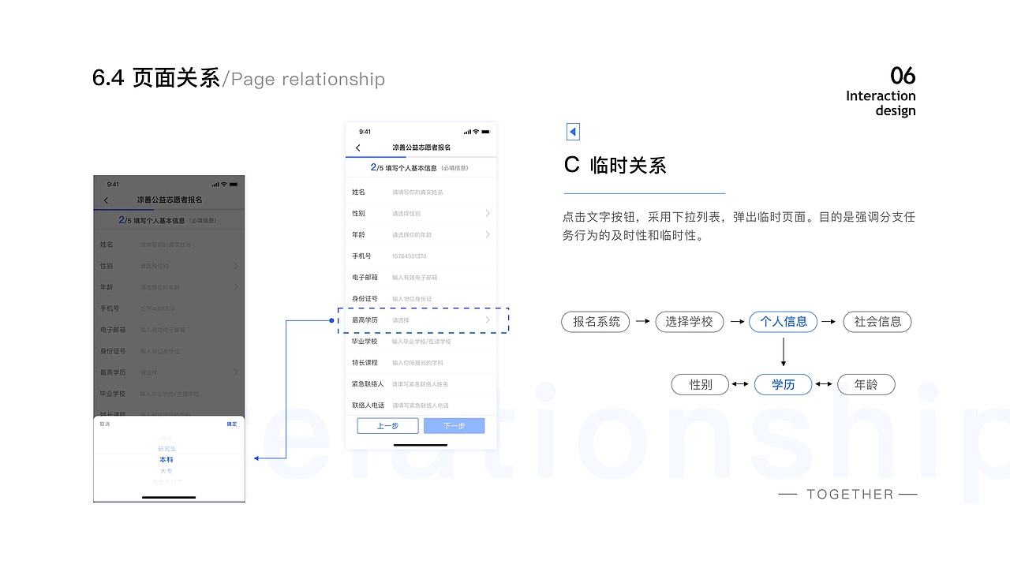Screen dimensions: 1010x568
Task: Click the 姓名 input field in the white phone
Action: click(x=421, y=192)
